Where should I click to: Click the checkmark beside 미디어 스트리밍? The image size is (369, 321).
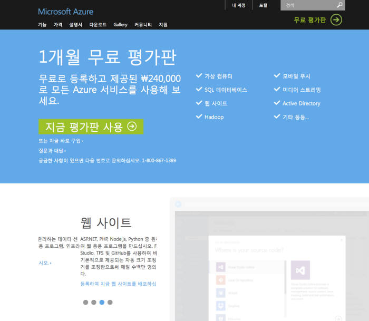(x=277, y=89)
